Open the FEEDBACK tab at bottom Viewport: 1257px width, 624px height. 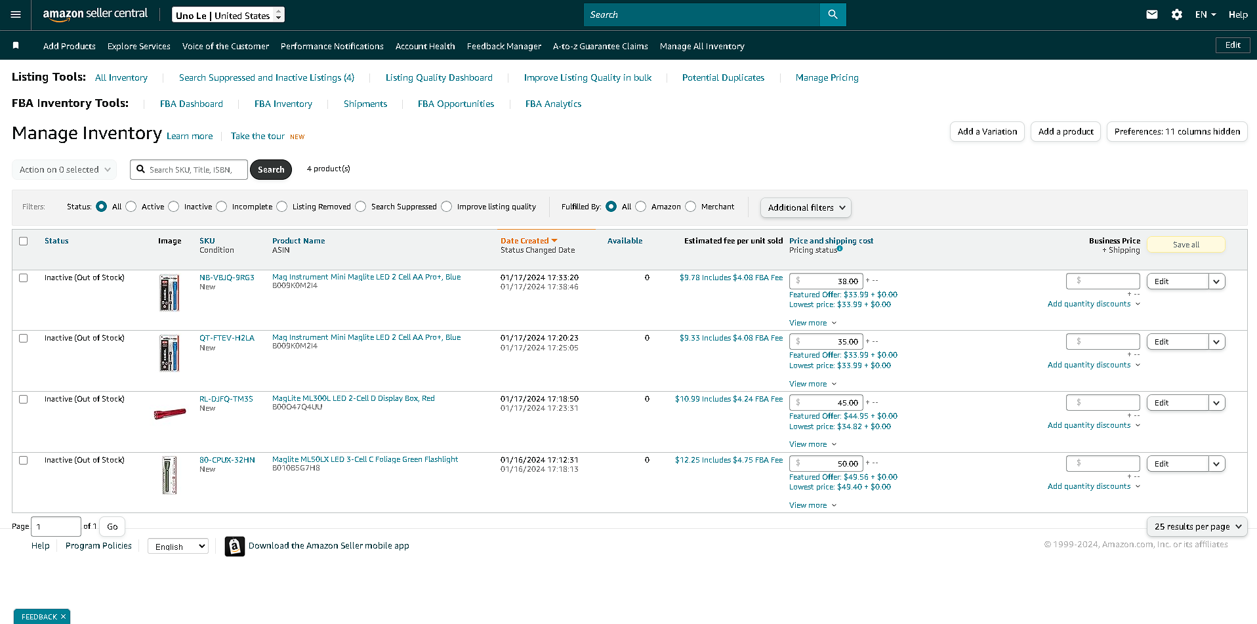click(x=39, y=617)
